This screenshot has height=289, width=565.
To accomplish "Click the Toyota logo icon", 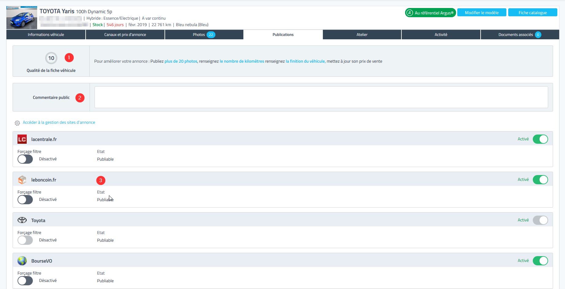I will click(22, 220).
